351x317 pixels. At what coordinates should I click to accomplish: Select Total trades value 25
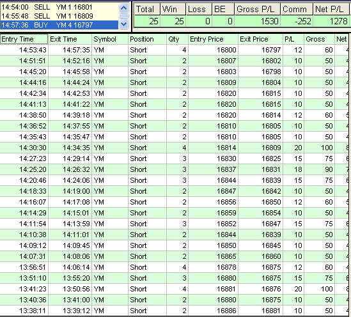147,21
